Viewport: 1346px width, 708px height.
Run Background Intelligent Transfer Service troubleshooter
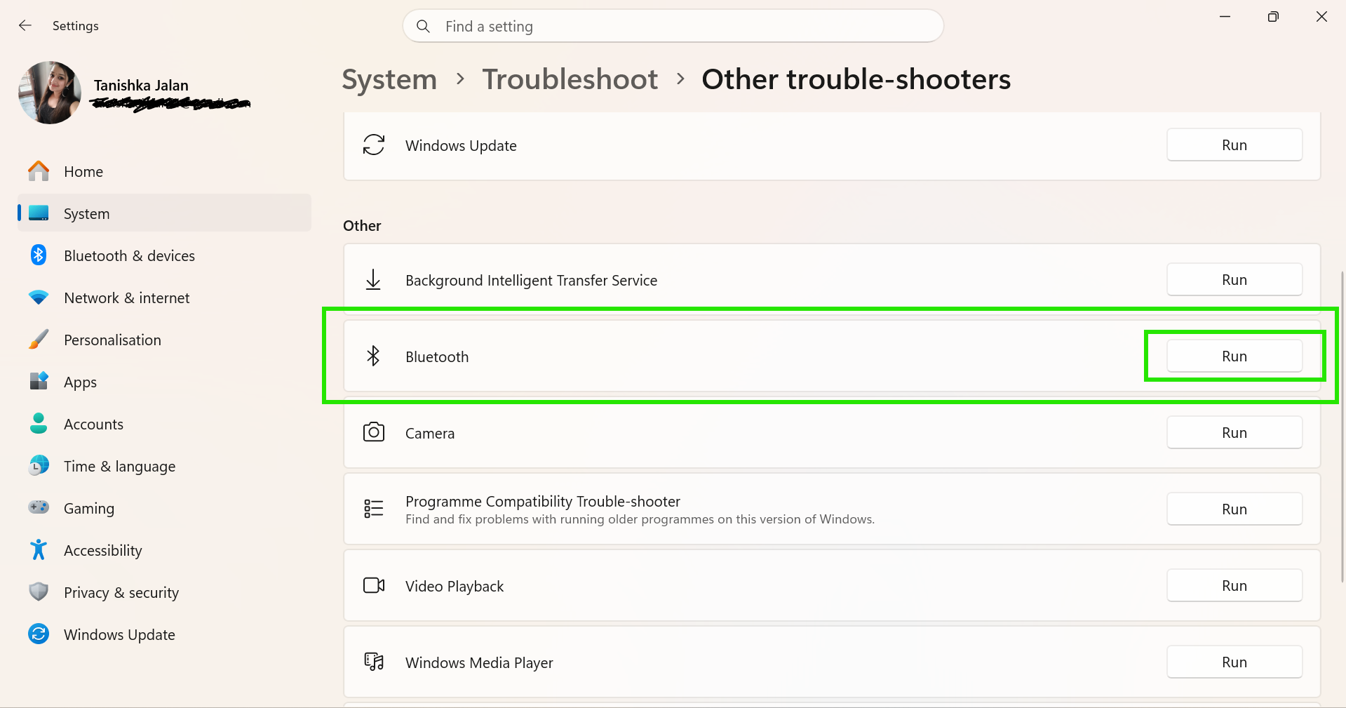click(1234, 279)
